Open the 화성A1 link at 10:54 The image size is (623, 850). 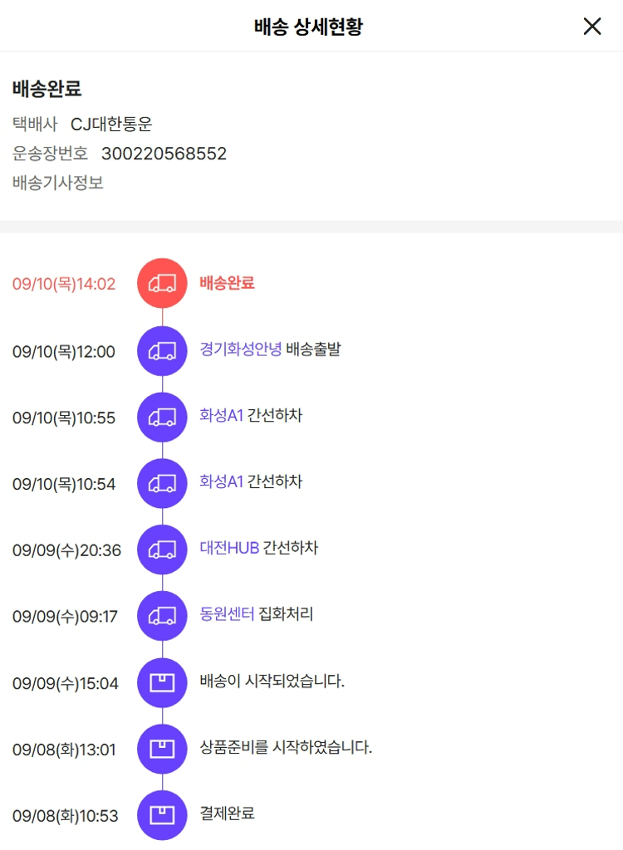pos(222,481)
